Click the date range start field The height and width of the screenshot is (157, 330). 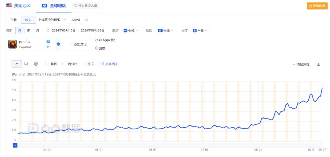coord(64,31)
